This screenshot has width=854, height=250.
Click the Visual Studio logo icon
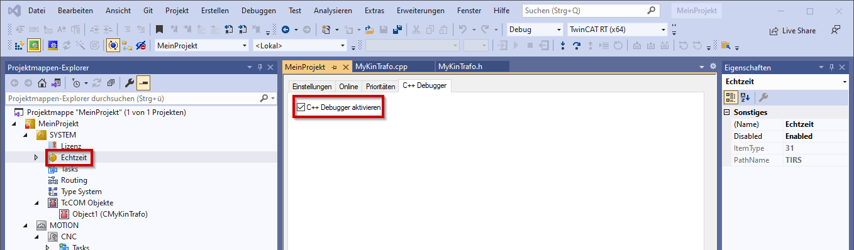(14, 11)
